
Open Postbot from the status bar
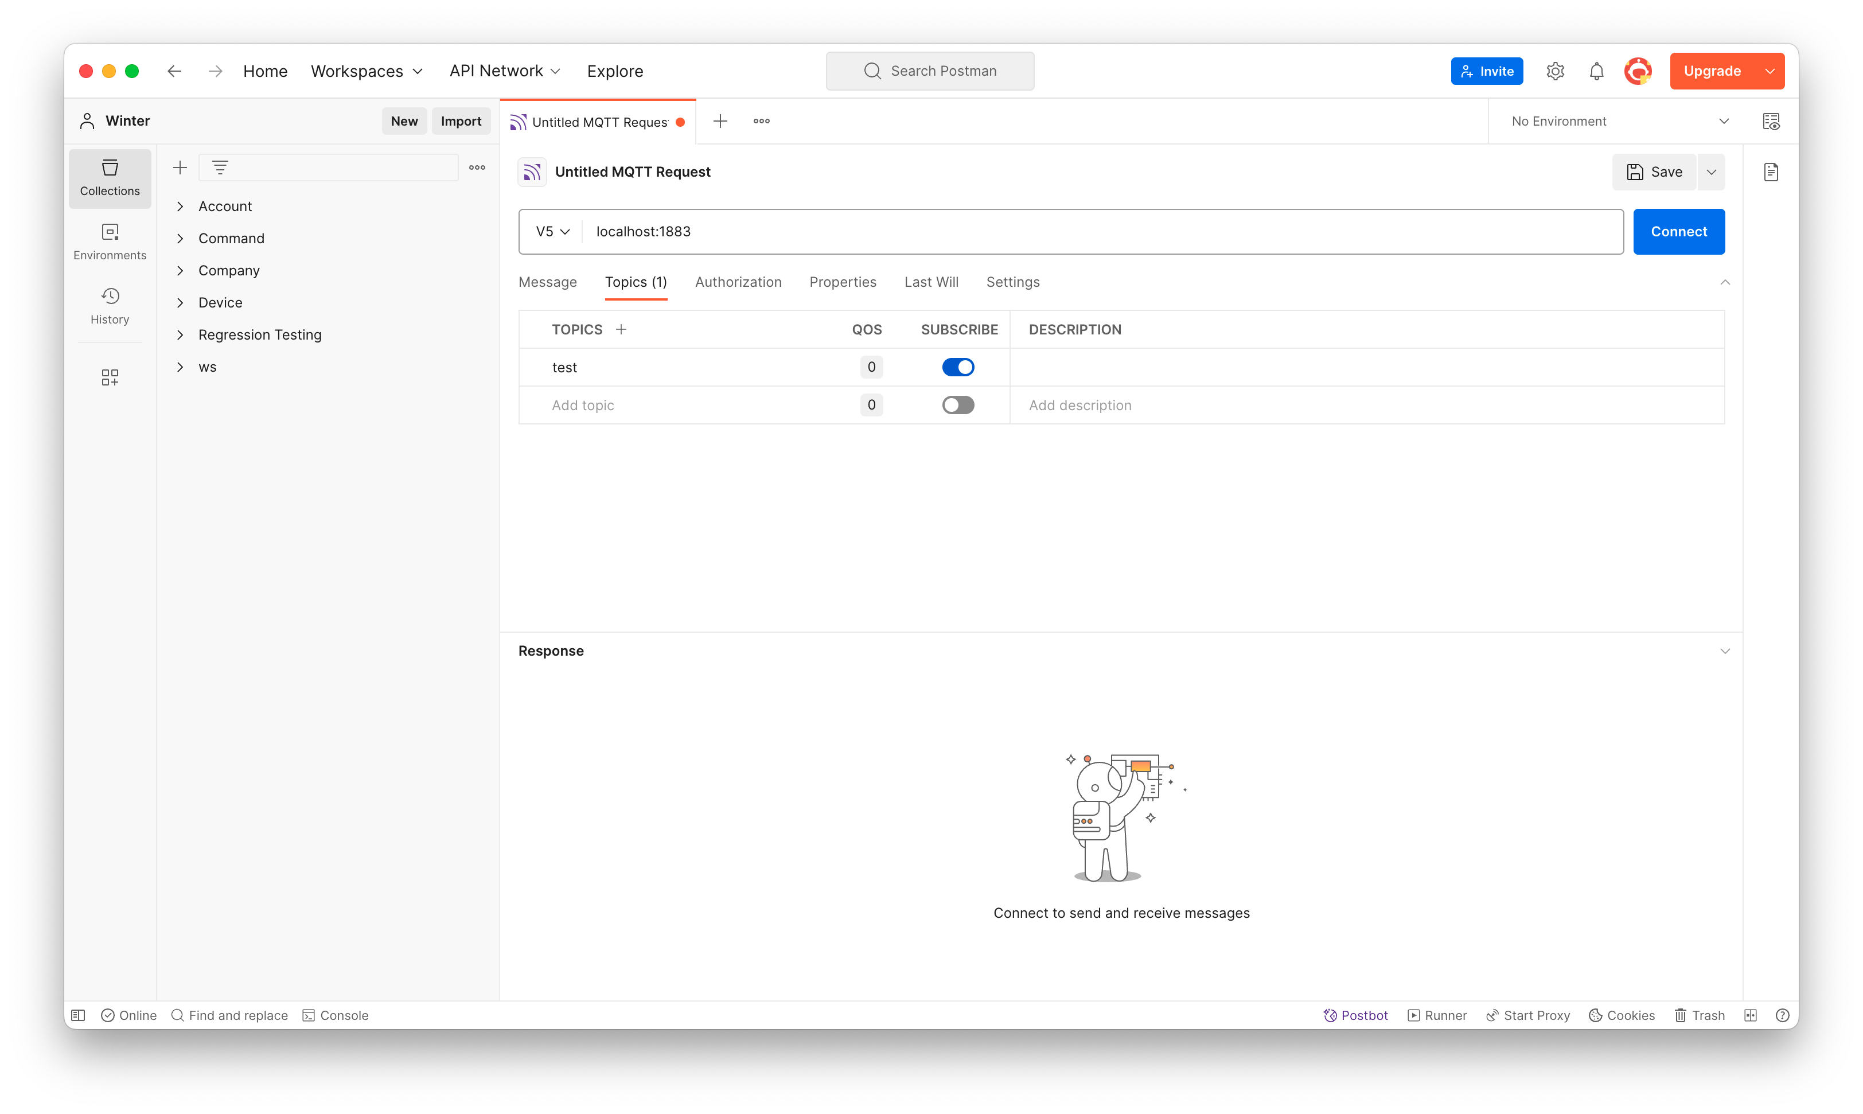(1355, 1015)
